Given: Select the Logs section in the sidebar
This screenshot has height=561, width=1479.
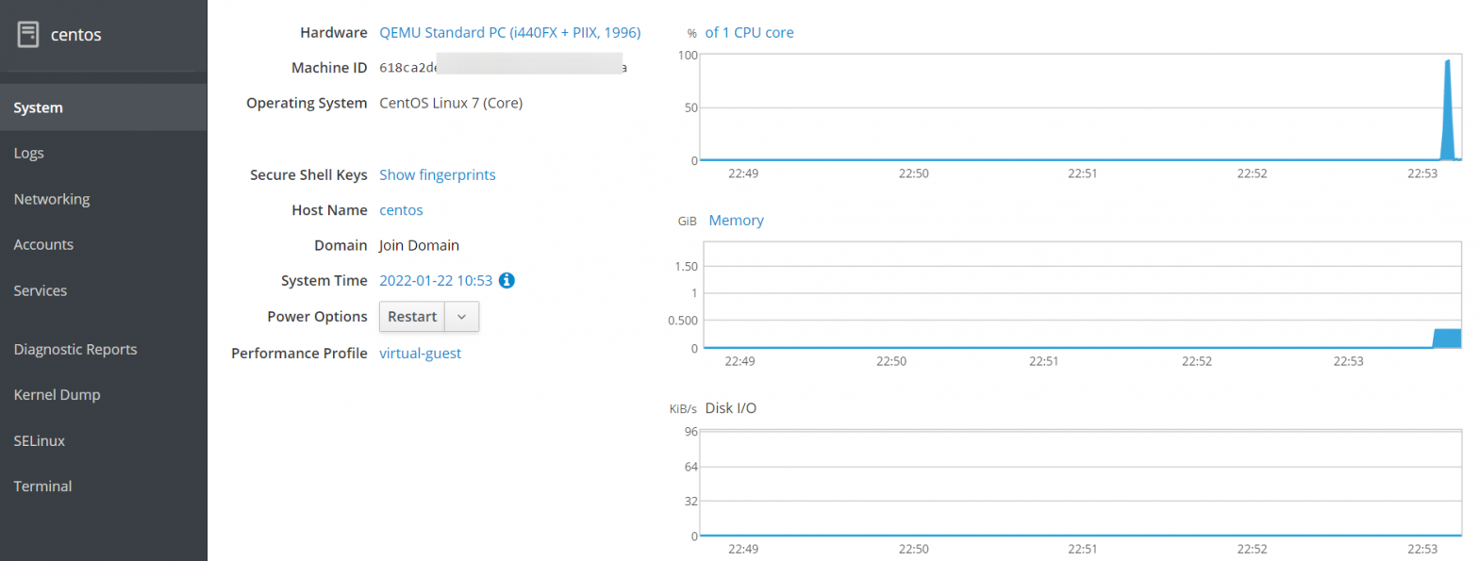Looking at the screenshot, I should click(x=28, y=153).
